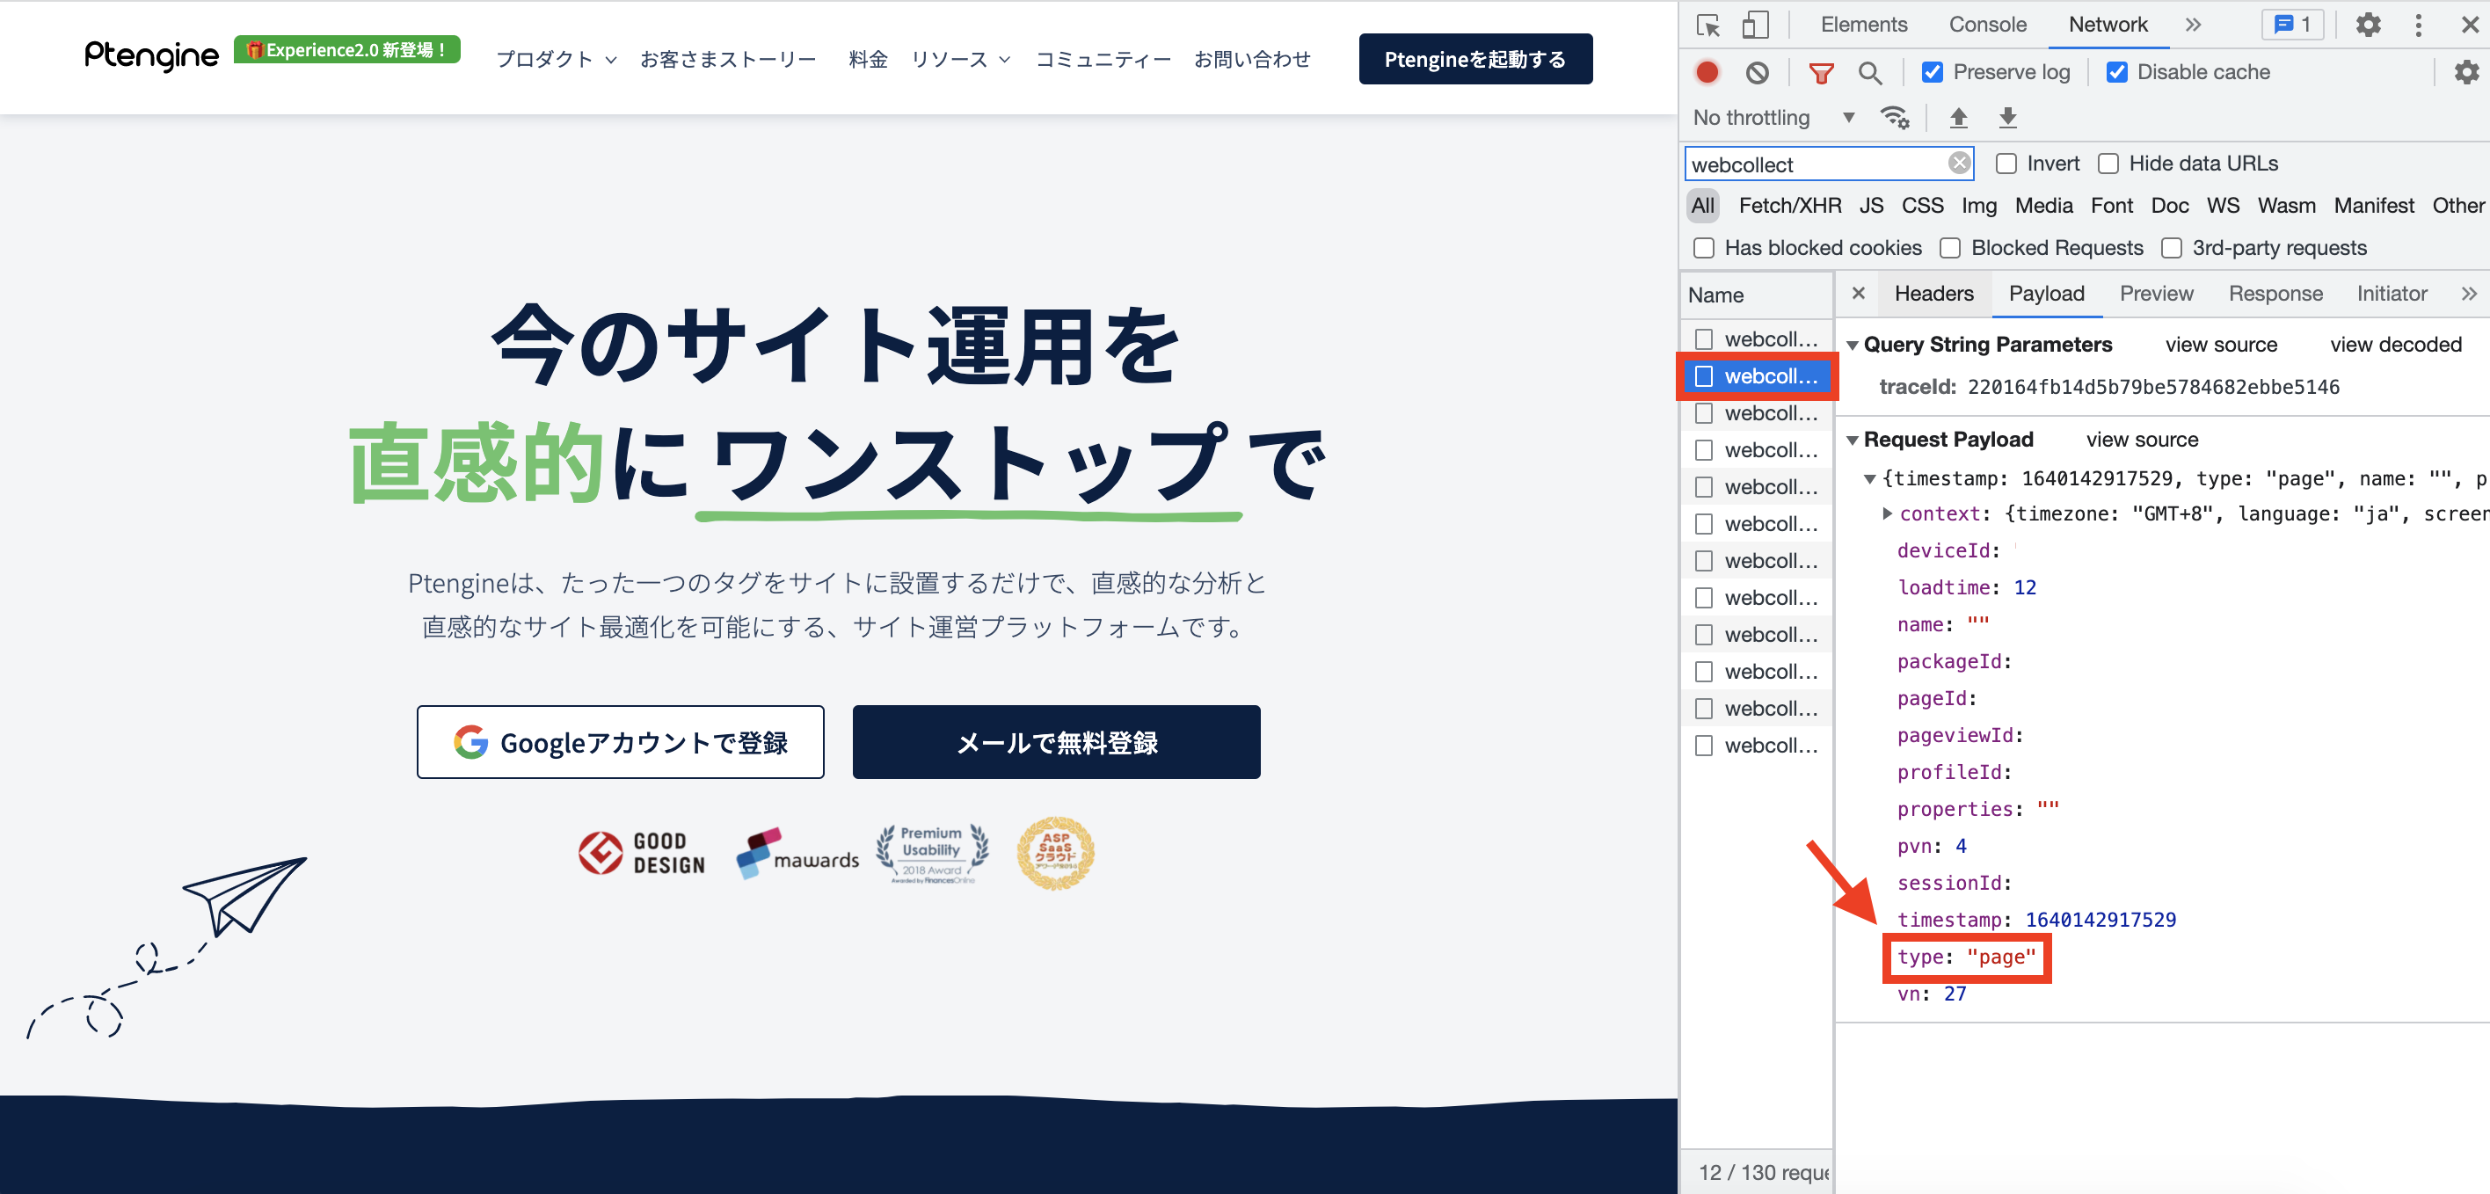Switch to the Console panel
The image size is (2490, 1194).
(1987, 25)
